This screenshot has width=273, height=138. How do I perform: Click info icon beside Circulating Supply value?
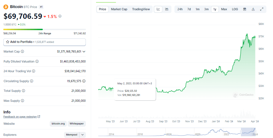click(x=84, y=81)
